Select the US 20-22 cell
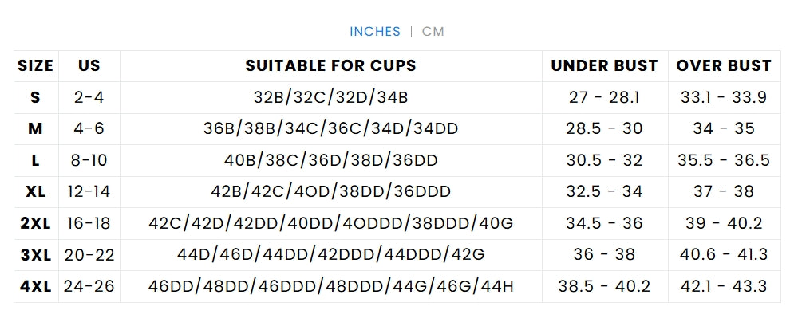This screenshot has width=794, height=330. click(x=89, y=255)
